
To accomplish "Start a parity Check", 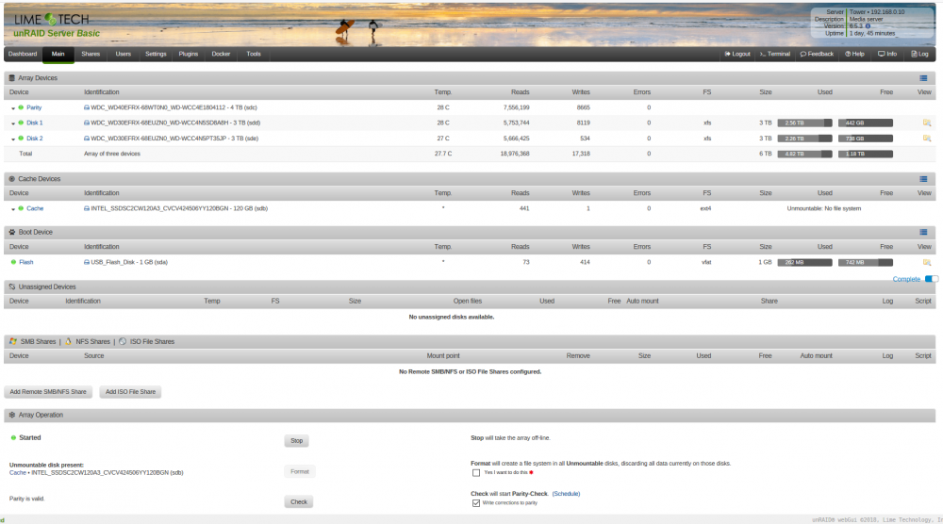I will [x=299, y=501].
